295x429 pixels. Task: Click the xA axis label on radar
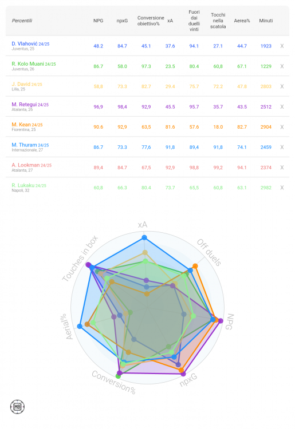click(x=143, y=225)
